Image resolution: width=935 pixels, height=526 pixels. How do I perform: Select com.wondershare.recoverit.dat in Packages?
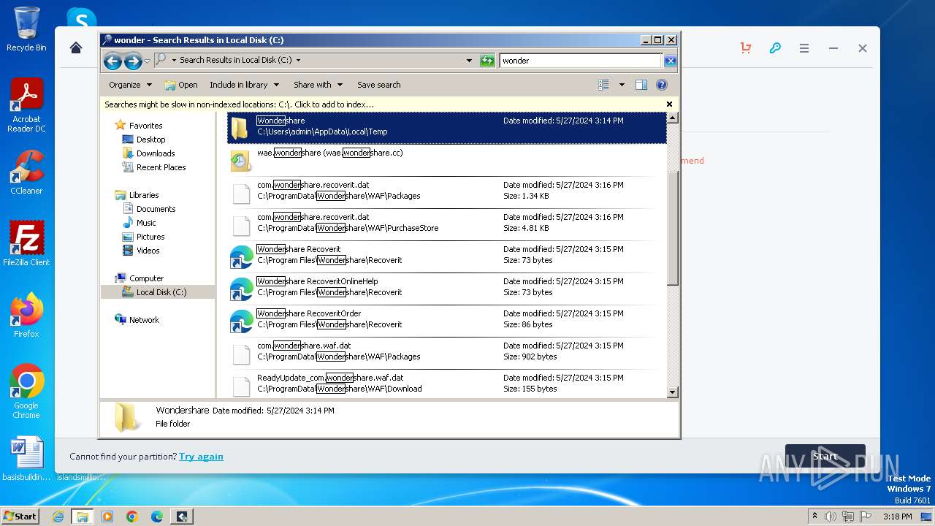click(x=447, y=192)
